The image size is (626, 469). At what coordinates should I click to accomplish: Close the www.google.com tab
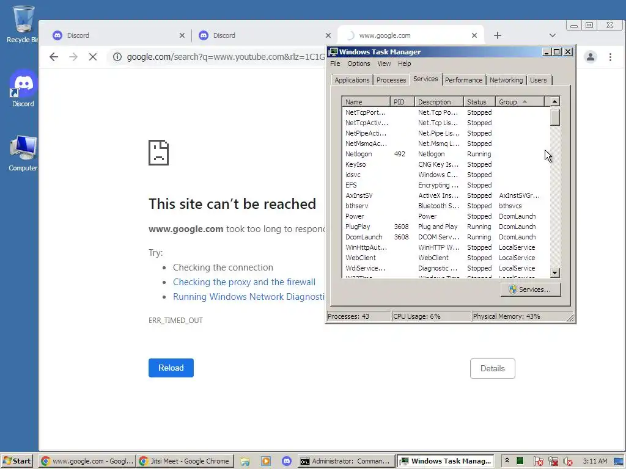click(474, 35)
